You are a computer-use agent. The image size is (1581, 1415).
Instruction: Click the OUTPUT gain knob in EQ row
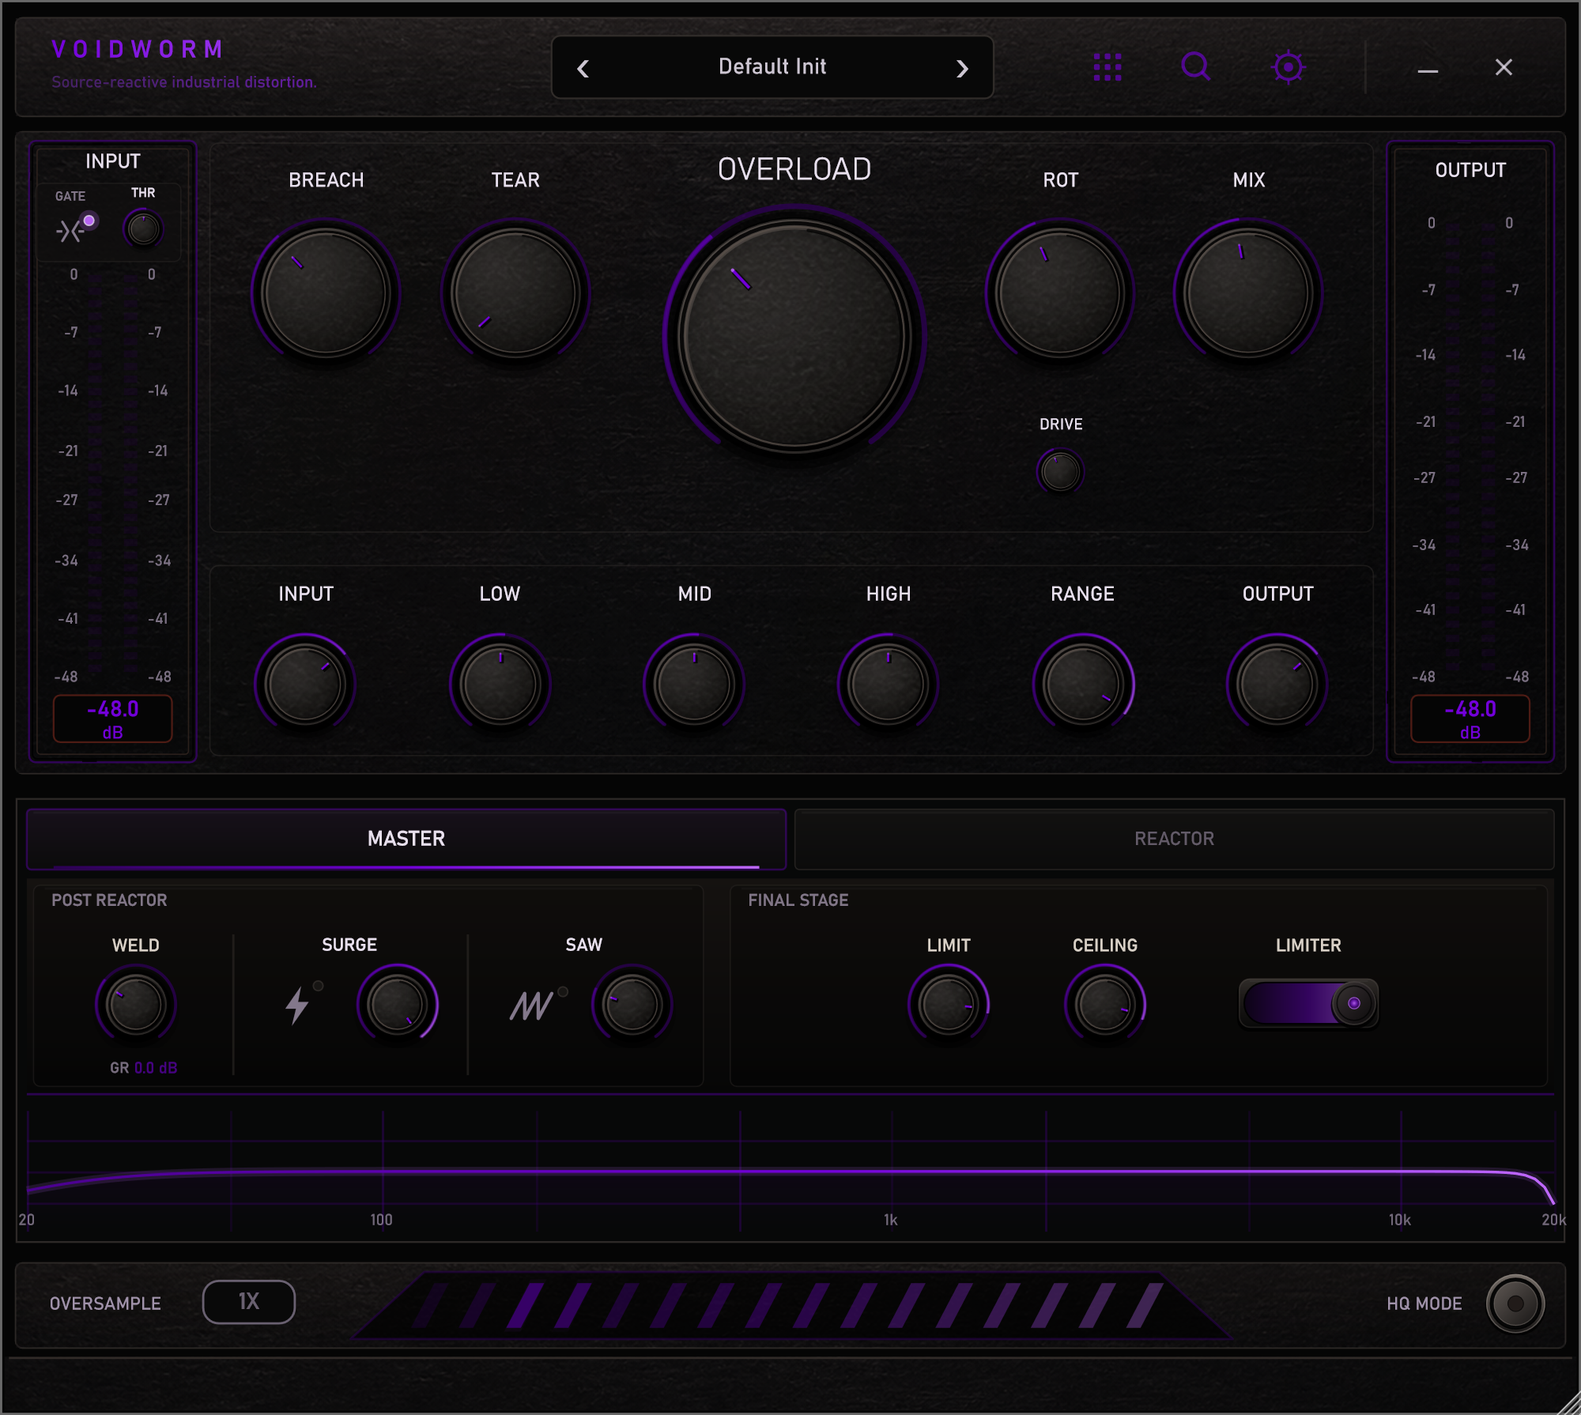pos(1277,684)
